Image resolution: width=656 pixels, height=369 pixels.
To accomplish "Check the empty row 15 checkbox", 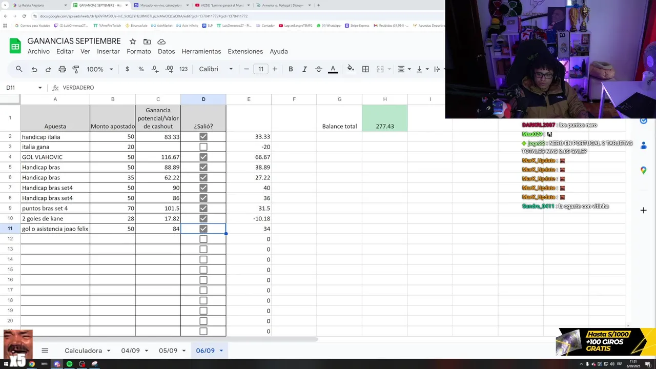I will click(203, 270).
